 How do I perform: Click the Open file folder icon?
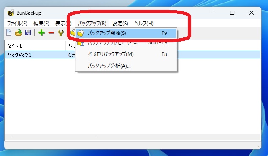point(19,32)
